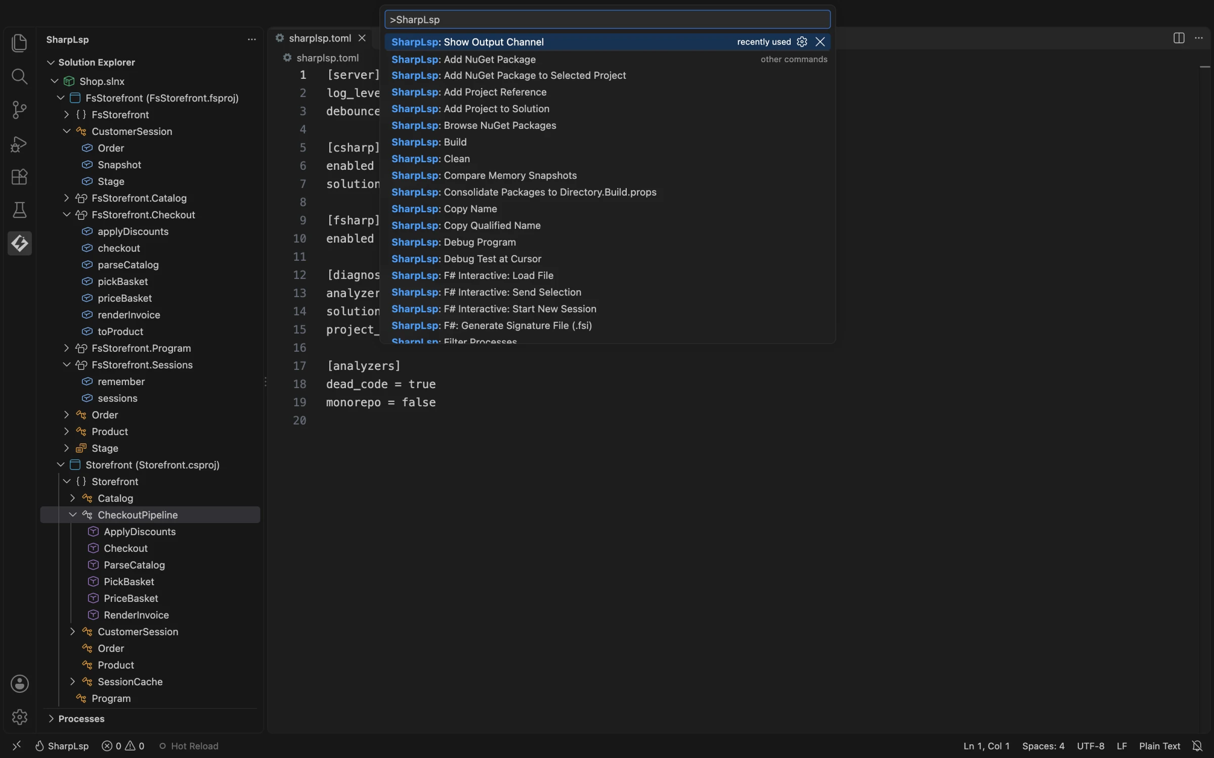Open Run and Debug view

[19, 144]
